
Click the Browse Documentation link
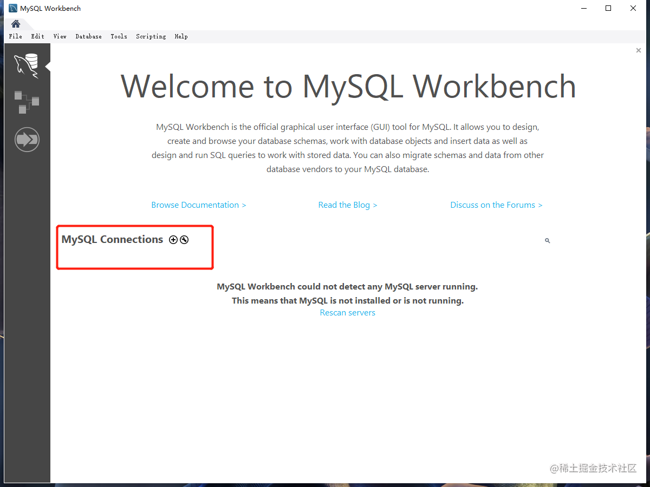click(x=199, y=205)
